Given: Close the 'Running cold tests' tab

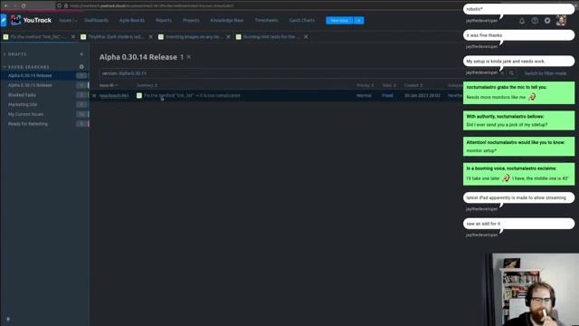Looking at the screenshot, I should [x=306, y=37].
